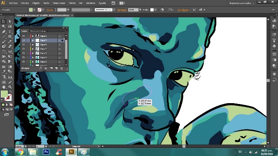Click the trash icon in Capas panel
278x156 pixels.
point(62,68)
